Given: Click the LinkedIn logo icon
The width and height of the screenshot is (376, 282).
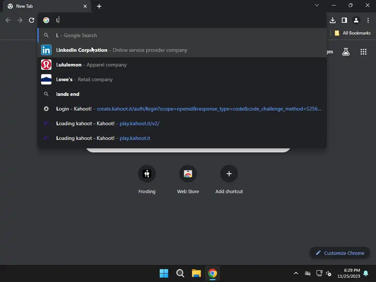Looking at the screenshot, I should click(x=46, y=50).
